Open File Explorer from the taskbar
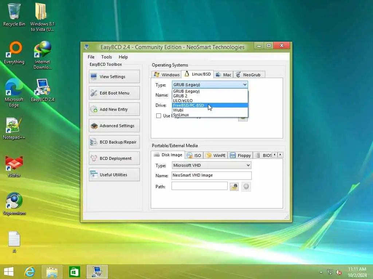Viewport: 373px width, 279px height. point(52,272)
